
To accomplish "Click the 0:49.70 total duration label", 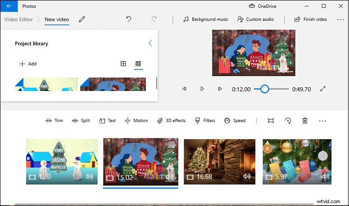I will (302, 90).
